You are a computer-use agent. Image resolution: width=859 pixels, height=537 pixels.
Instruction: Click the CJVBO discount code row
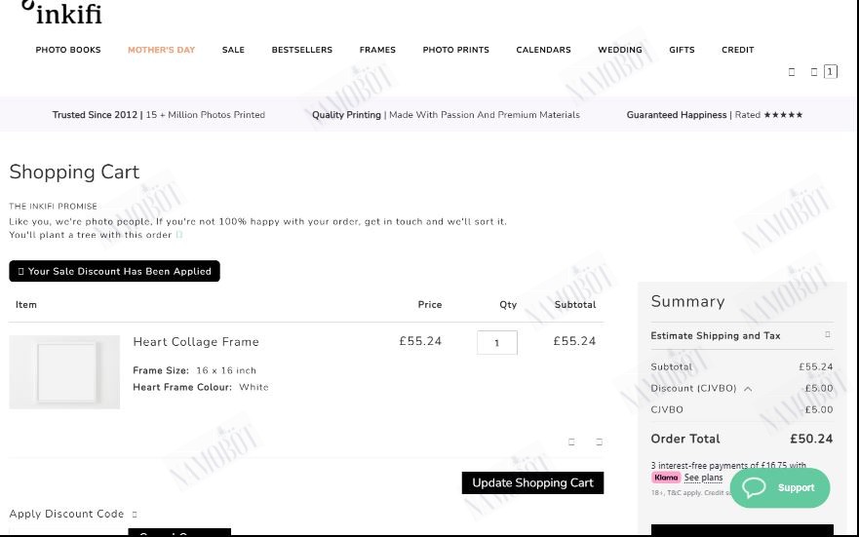click(x=742, y=409)
